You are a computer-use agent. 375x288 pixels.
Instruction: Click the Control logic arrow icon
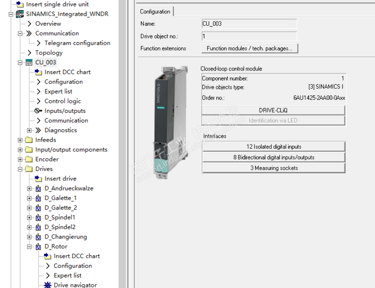39,101
